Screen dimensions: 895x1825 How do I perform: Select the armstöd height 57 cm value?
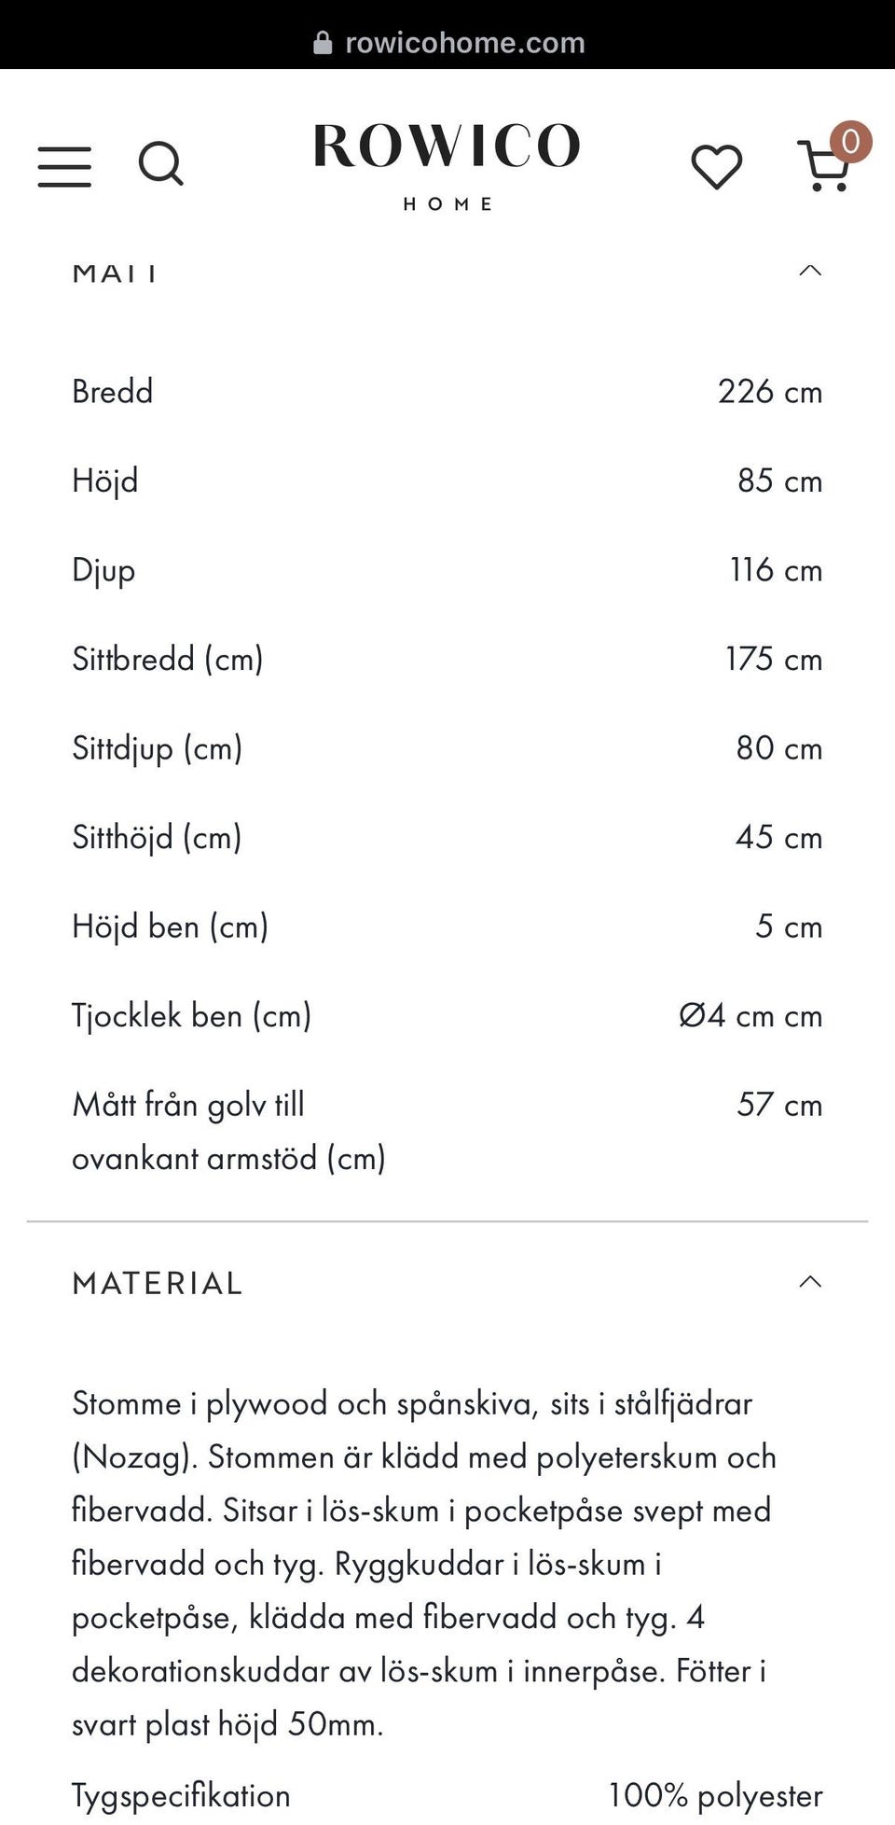779,1105
